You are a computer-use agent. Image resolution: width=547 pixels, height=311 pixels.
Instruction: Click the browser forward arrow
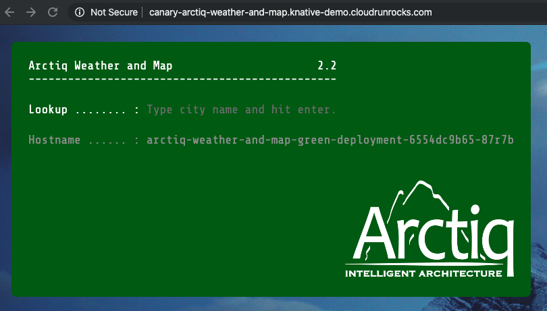(x=31, y=12)
